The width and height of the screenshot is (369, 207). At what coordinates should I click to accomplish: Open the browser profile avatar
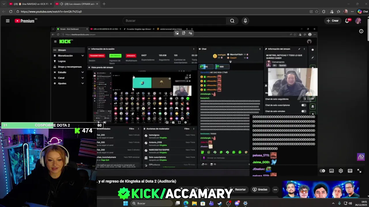pyautogui.click(x=346, y=11)
